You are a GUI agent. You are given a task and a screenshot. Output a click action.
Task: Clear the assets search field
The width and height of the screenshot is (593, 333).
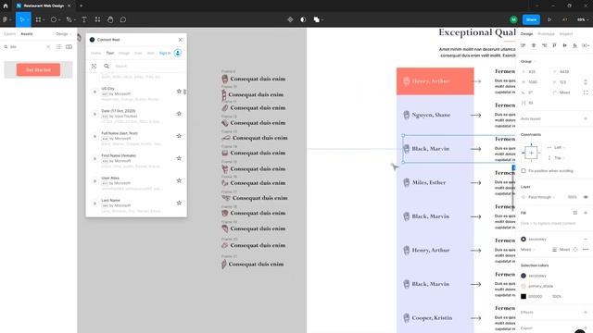click(48, 47)
